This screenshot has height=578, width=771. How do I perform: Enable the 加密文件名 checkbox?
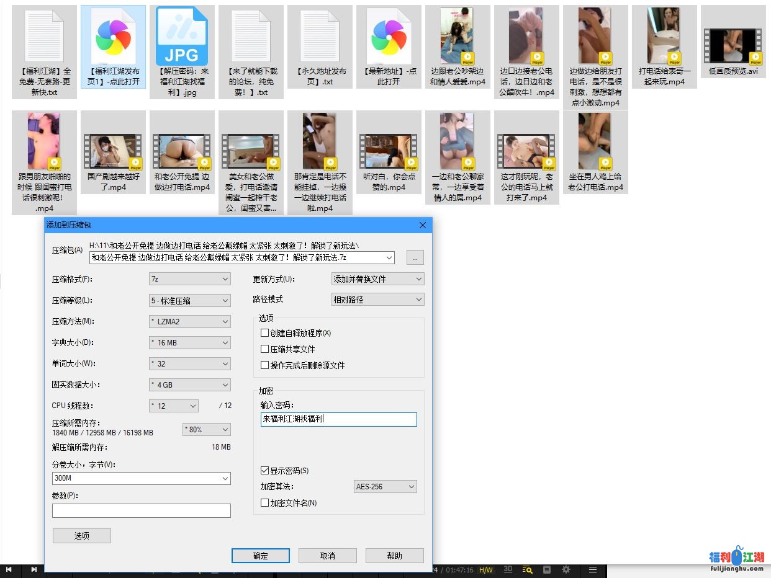[265, 503]
